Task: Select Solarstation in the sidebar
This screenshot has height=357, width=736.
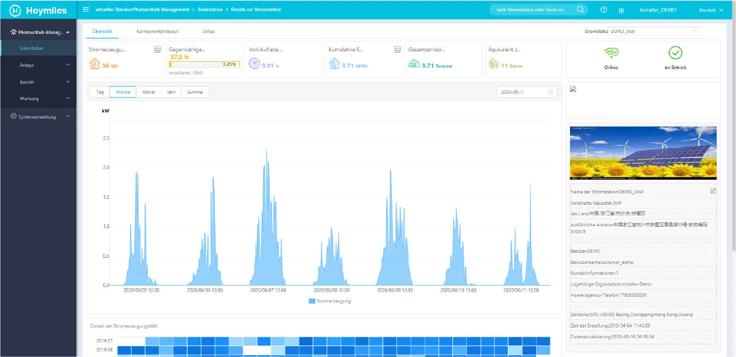Action: pos(38,48)
